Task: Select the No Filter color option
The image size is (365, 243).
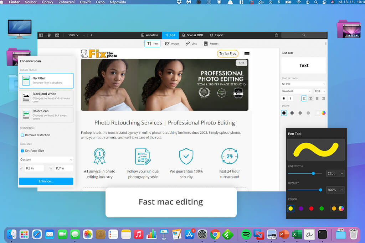Action: 46,81
